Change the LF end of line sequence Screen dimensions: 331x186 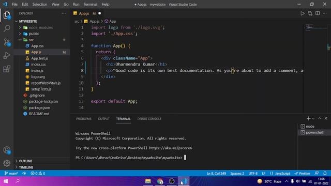263,174
